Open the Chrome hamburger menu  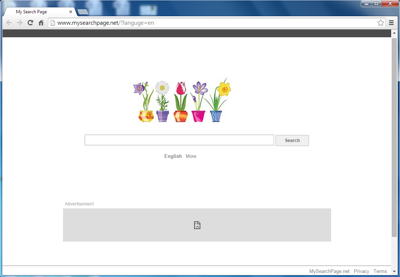(x=391, y=23)
